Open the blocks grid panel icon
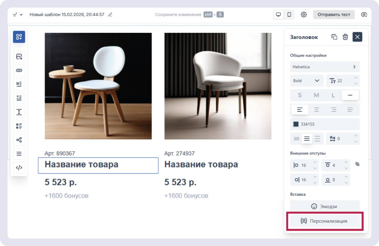 tap(19, 37)
